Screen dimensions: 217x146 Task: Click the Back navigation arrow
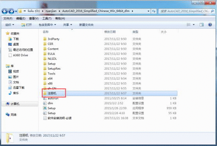coord(5,11)
